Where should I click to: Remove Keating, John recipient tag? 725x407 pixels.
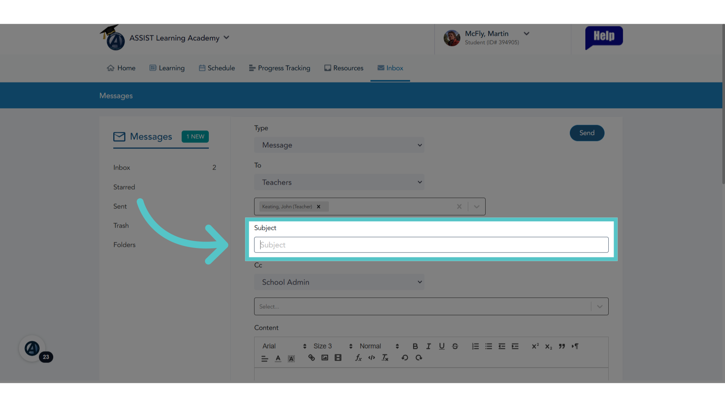tap(319, 207)
